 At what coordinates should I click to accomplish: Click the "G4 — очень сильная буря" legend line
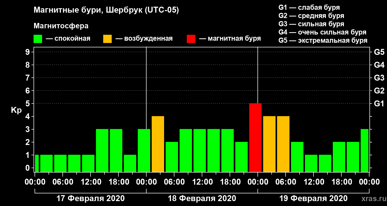tap(322, 32)
